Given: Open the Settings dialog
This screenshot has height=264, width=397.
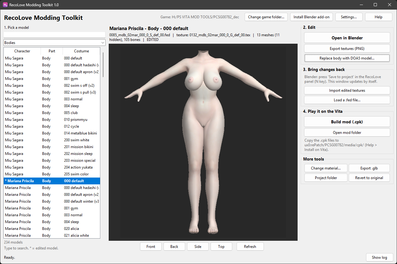Looking at the screenshot, I should tap(349, 17).
